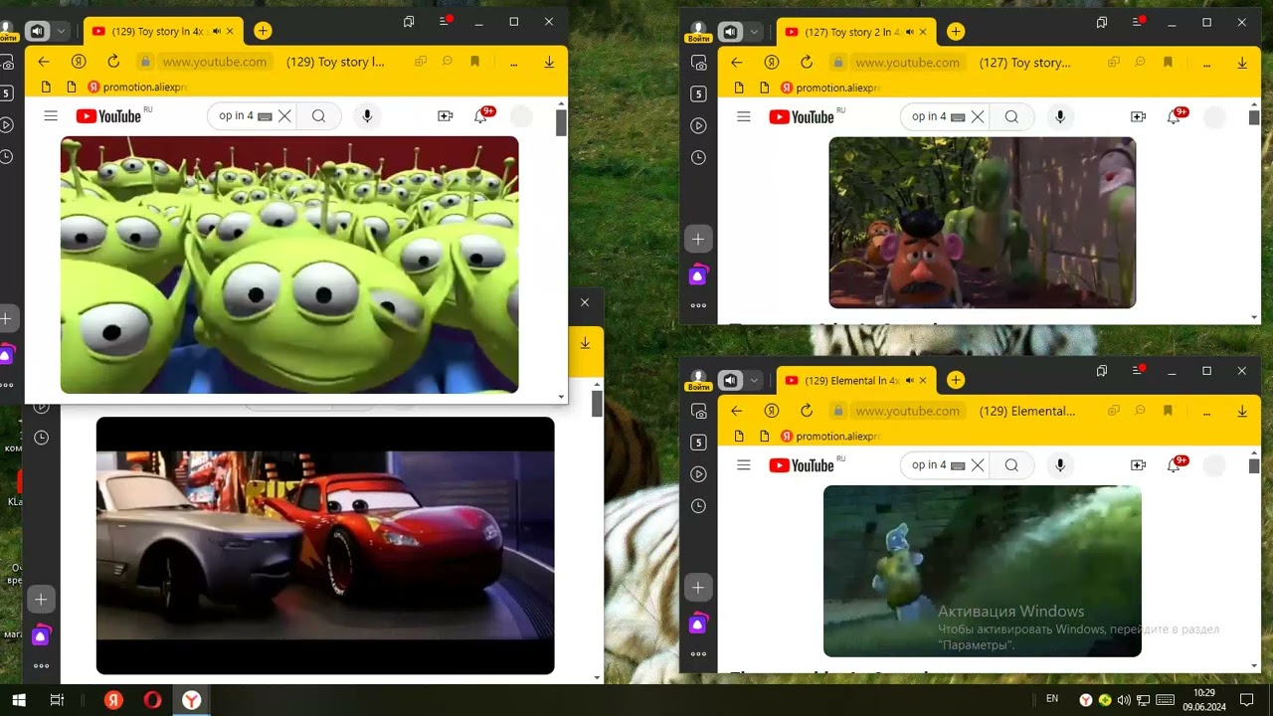Image resolution: width=1273 pixels, height=716 pixels.
Task: Click the aliens Toy story video player
Action: coord(289,265)
